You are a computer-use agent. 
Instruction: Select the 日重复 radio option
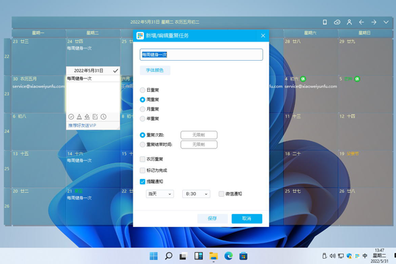[143, 90]
